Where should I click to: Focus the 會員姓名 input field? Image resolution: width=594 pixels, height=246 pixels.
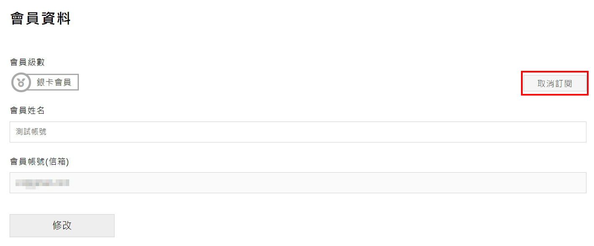(298, 132)
